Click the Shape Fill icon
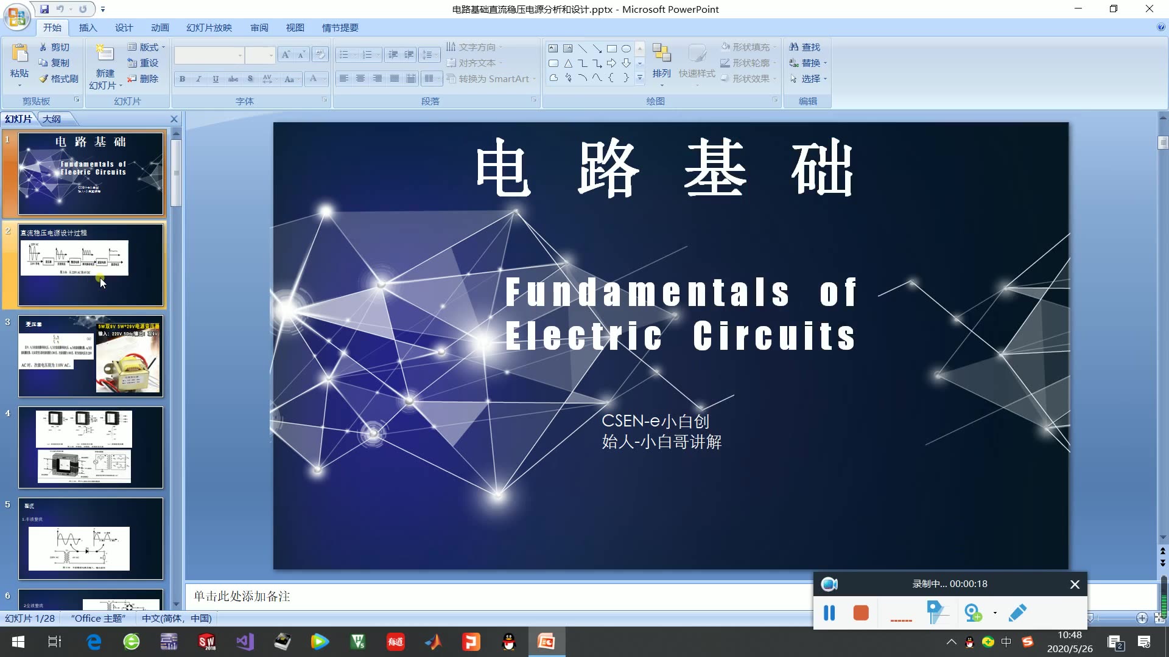This screenshot has height=657, width=1169. [748, 47]
